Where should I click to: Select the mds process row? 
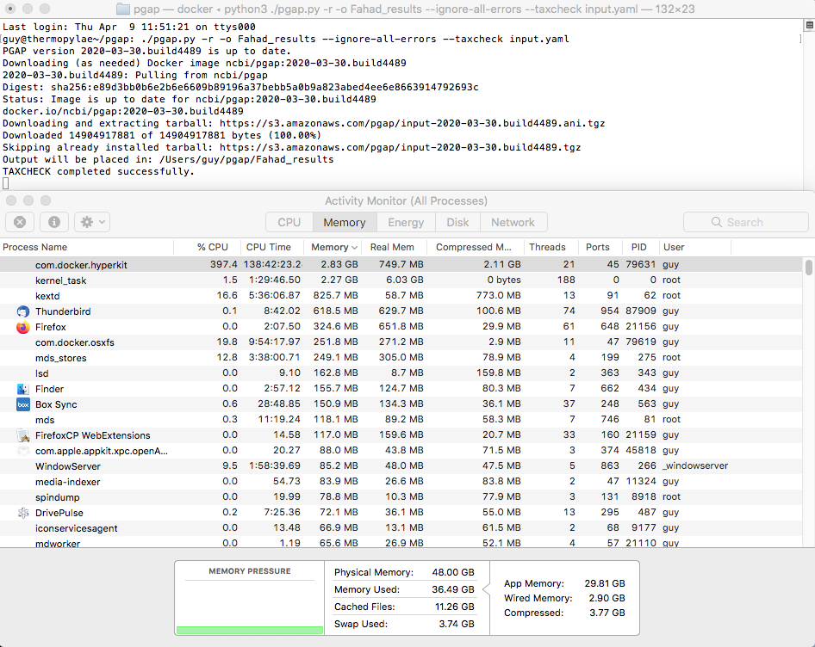[401, 420]
